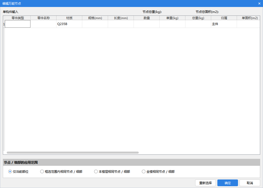Click the 零件名称 cell in row 1
The image size is (263, 188).
click(43, 24)
